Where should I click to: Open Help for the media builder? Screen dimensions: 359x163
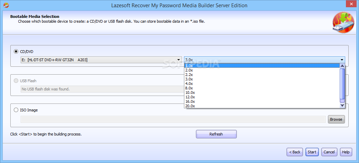click(346, 152)
